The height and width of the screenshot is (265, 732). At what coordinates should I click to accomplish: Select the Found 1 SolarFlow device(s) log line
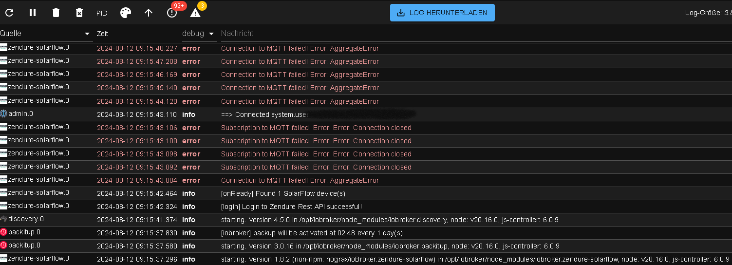pos(366,193)
